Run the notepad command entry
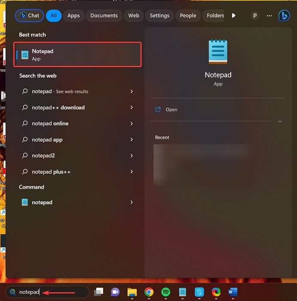The height and width of the screenshot is (301, 297). tap(77, 203)
